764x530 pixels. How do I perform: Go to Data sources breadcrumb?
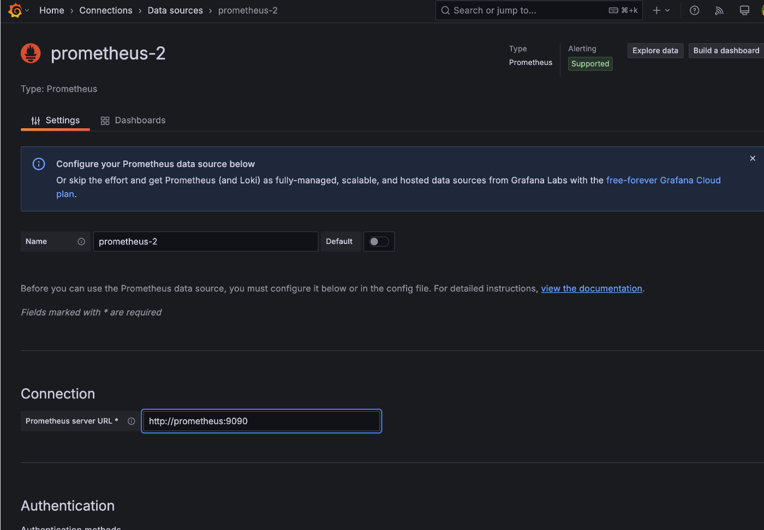175,10
